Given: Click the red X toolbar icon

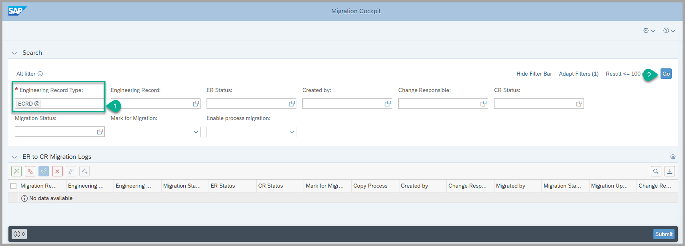Looking at the screenshot, I should (57, 171).
